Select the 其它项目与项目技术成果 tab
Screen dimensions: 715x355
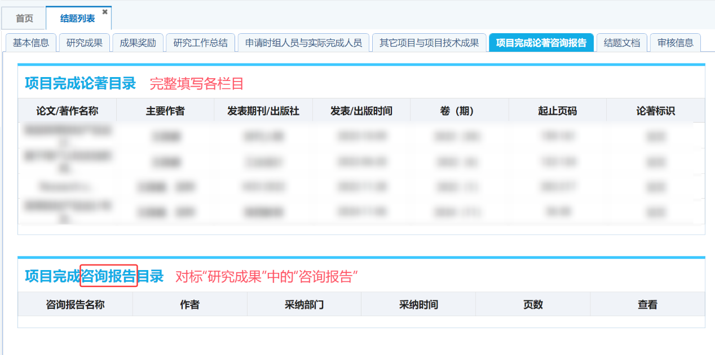[429, 43]
